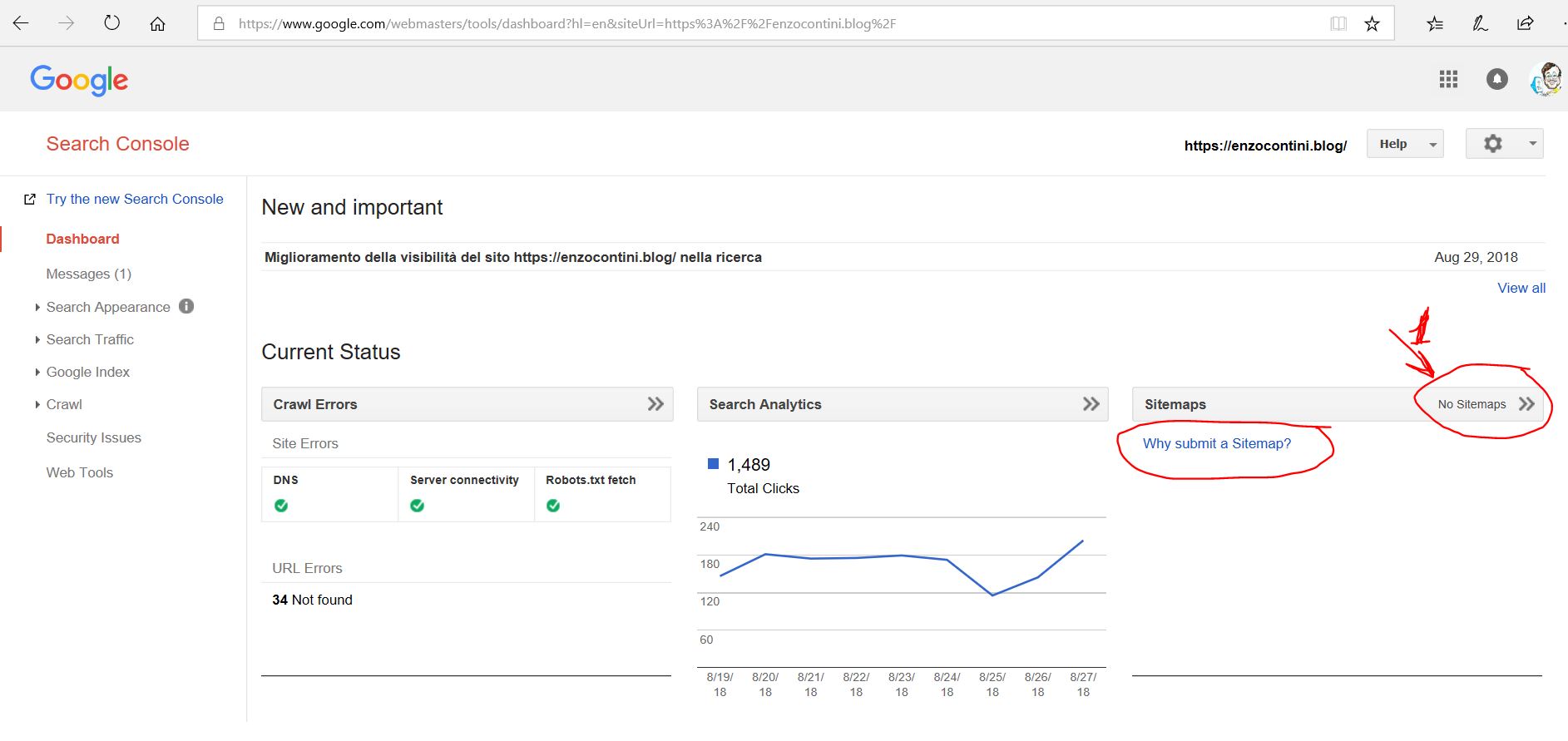
Task: Click the browser home icon
Action: pos(157,23)
